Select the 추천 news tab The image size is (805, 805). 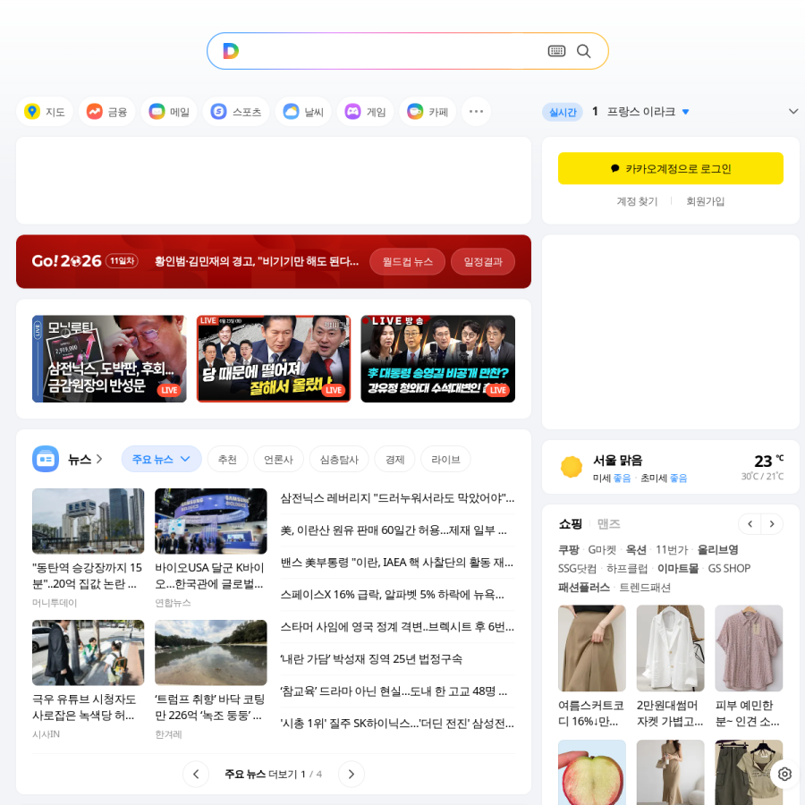pyautogui.click(x=227, y=459)
